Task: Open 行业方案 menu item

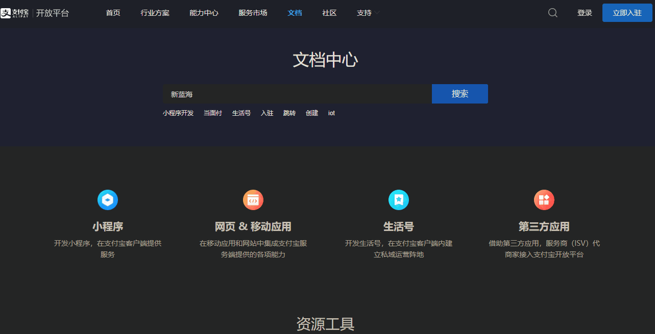Action: (155, 13)
